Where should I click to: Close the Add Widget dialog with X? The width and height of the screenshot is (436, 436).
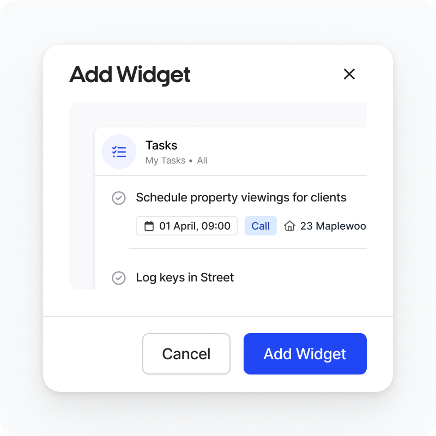click(349, 74)
